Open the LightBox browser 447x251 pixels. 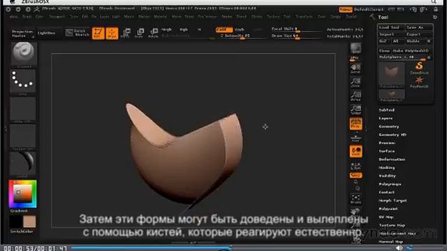tap(47, 33)
